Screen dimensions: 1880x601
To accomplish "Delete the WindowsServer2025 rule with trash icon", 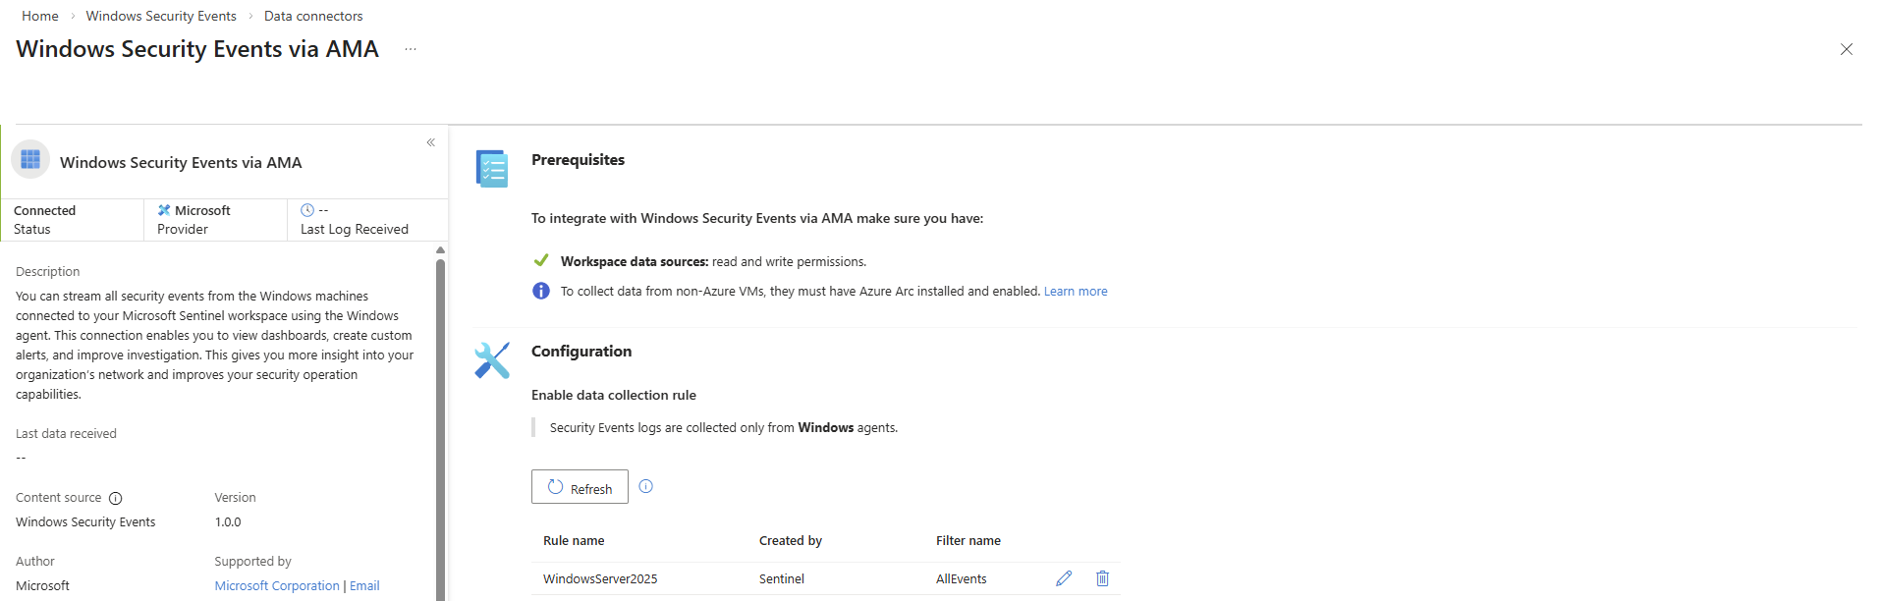I will [x=1102, y=578].
